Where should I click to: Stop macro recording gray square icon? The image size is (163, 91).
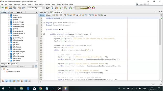99,15
